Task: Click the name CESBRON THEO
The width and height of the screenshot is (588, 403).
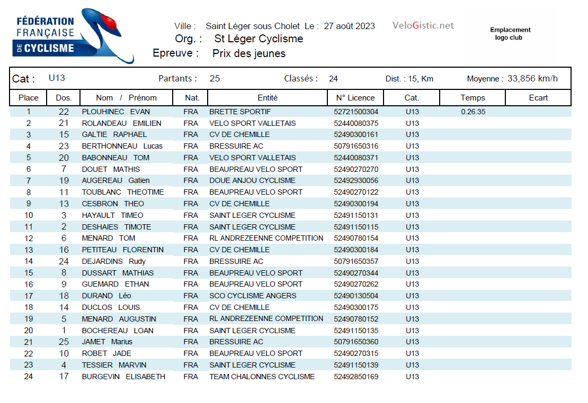Action: click(113, 204)
